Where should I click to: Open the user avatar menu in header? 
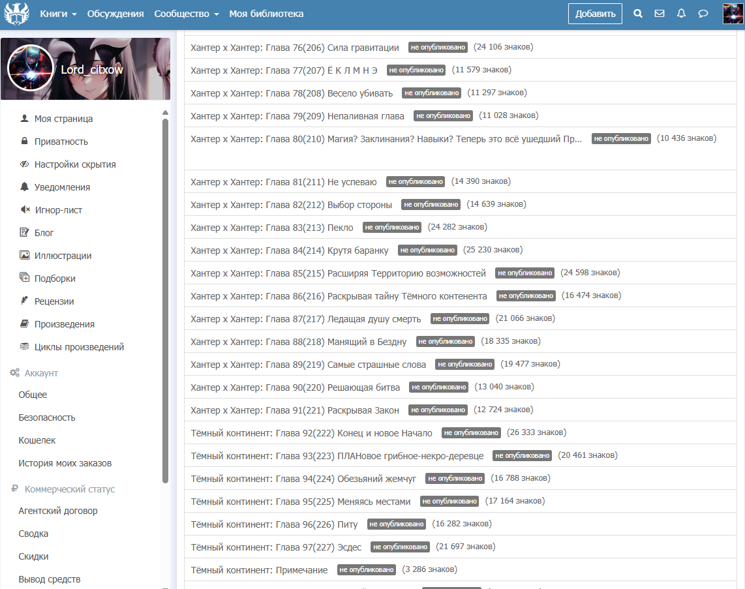point(733,13)
